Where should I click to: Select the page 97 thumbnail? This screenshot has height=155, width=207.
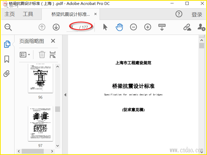[40, 124]
